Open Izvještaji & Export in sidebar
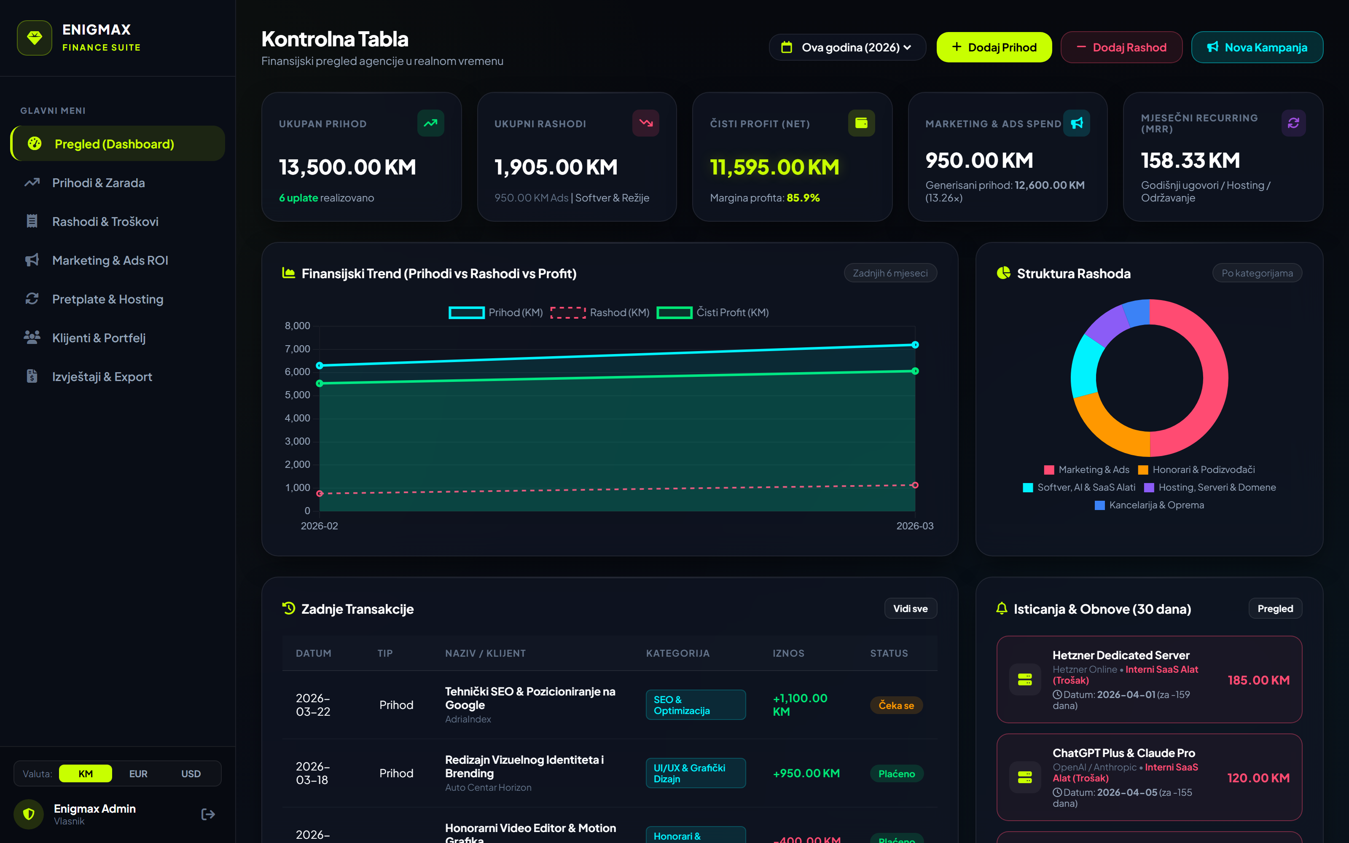The height and width of the screenshot is (843, 1349). tap(118, 376)
